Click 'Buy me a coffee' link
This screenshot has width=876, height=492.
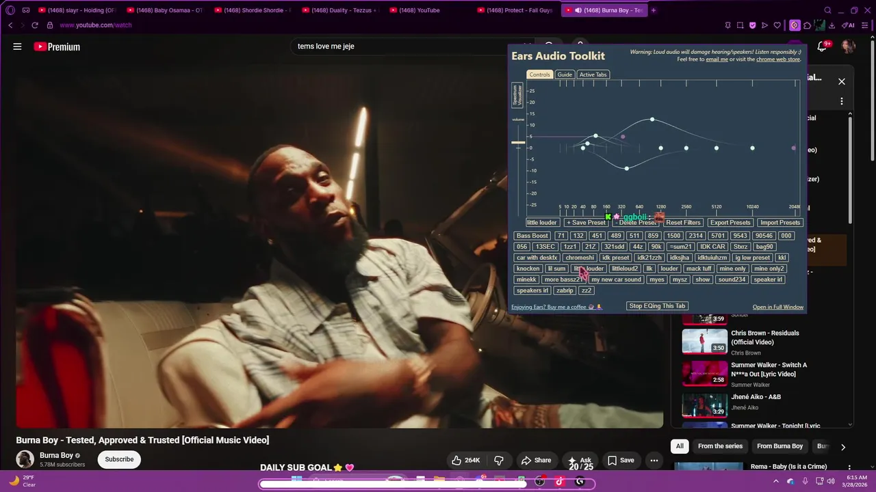pyautogui.click(x=556, y=307)
